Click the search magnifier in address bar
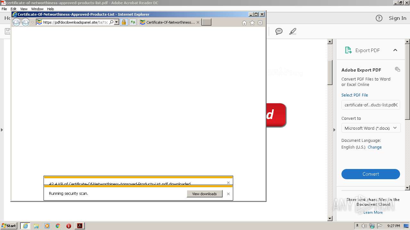 (111, 22)
